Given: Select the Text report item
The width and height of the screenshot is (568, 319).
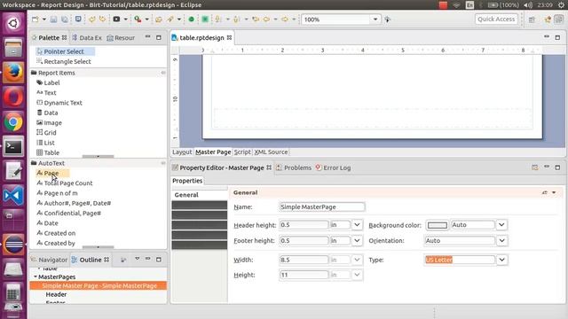Looking at the screenshot, I should pos(50,92).
